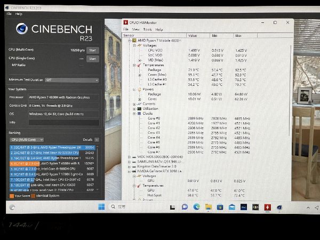Open HWMonitor Tools menu
The image size is (320, 240).
147,29
